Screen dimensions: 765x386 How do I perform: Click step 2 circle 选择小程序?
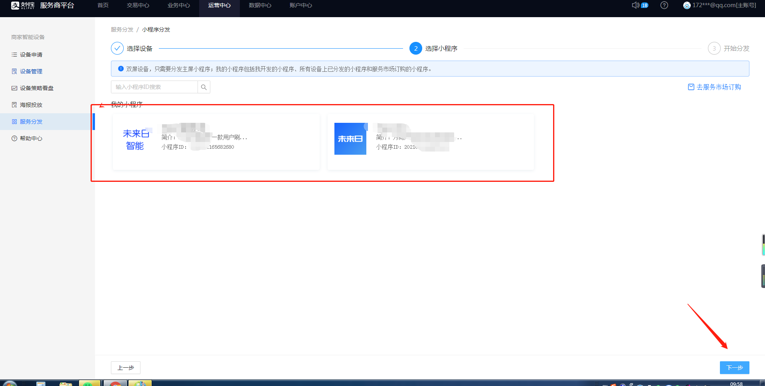[x=416, y=48]
